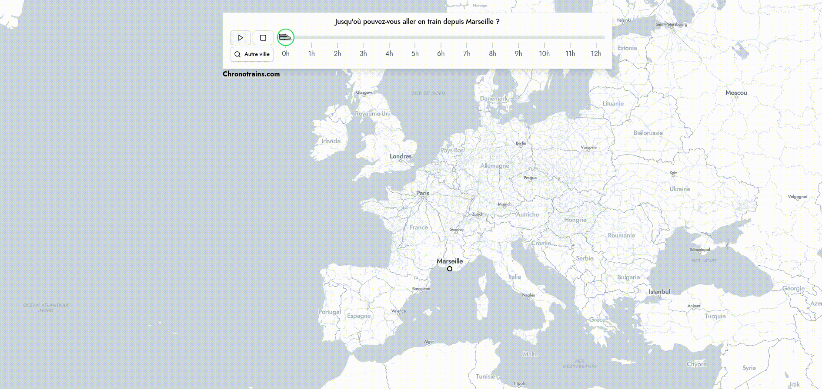This screenshot has height=389, width=822.
Task: Open the Autre ville city search
Action: [252, 54]
